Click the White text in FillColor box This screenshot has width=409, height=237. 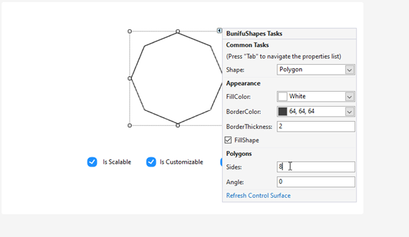[x=298, y=96]
